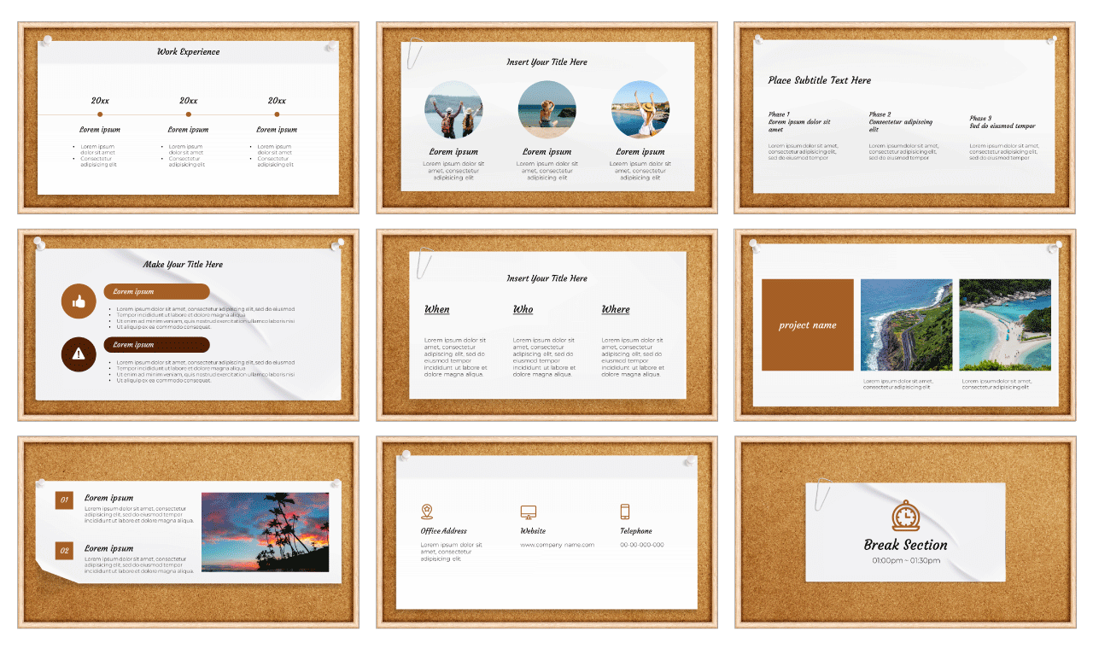The width and height of the screenshot is (1093, 649).
Task: Click the light brown Lorem ipsum pill label
Action: [x=157, y=291]
